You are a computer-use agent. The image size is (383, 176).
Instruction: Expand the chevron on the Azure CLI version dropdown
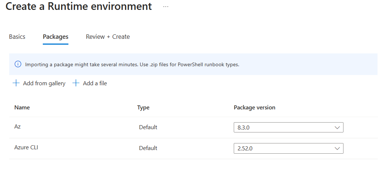(337, 148)
